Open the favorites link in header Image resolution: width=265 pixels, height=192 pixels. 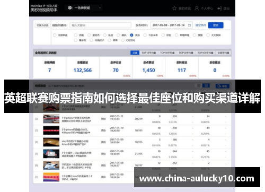coord(184,8)
